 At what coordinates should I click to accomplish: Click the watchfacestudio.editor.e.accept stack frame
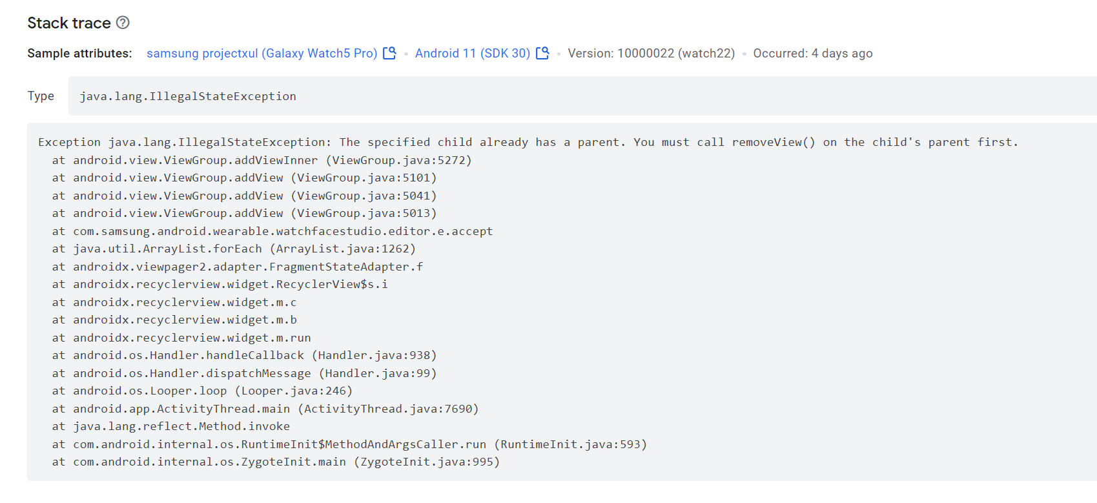[272, 231]
